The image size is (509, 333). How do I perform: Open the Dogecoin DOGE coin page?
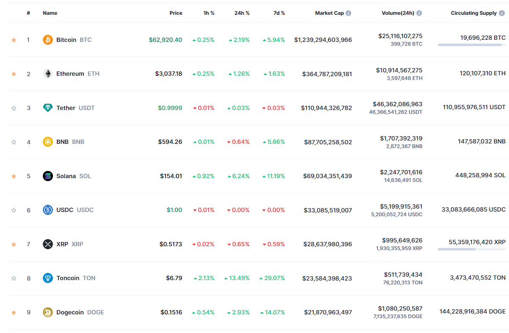(x=73, y=312)
